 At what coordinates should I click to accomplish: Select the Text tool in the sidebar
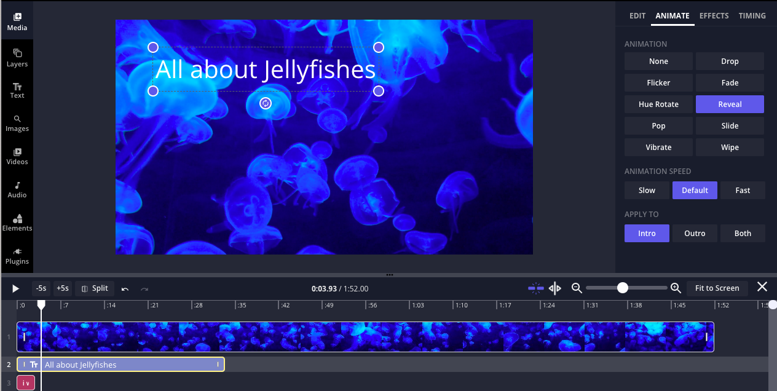click(x=17, y=90)
